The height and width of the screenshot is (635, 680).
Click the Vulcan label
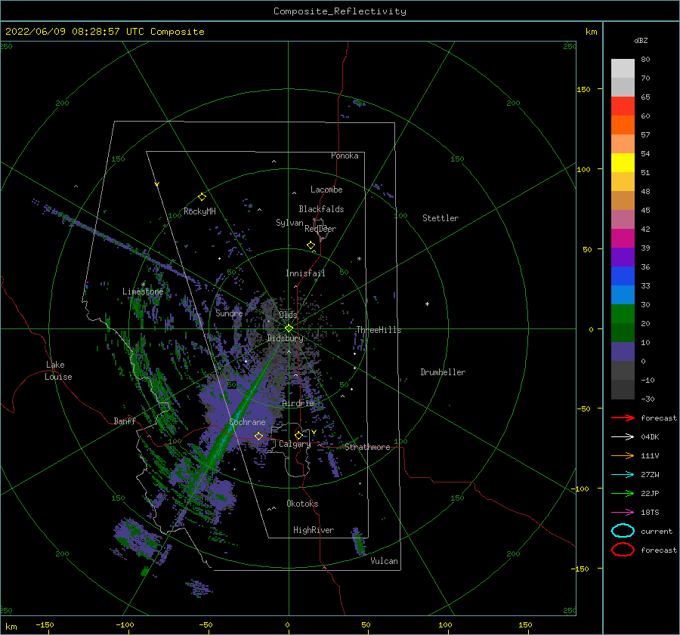click(x=385, y=561)
